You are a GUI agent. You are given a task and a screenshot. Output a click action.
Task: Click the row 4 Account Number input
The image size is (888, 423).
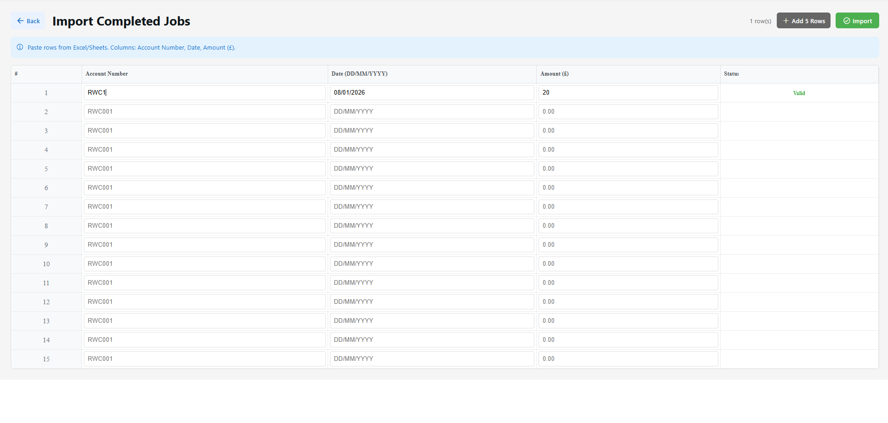(205, 150)
